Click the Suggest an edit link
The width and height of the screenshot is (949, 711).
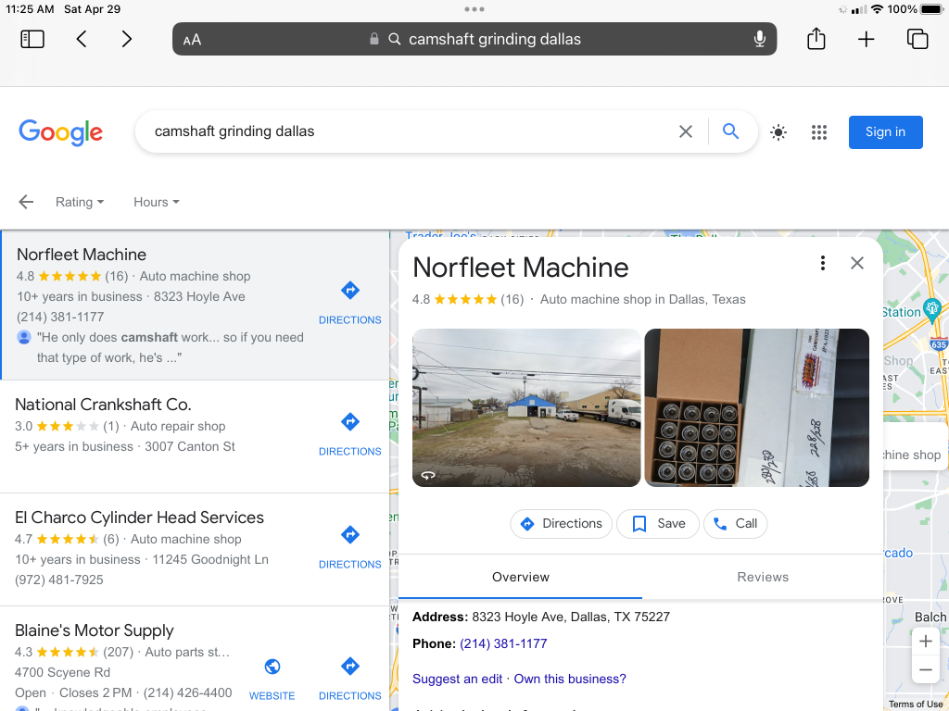tap(457, 679)
